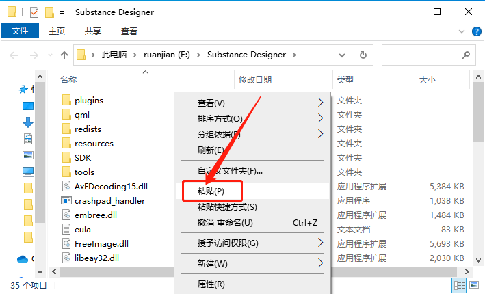The image size is (485, 294).
Task: Switch to the 主页 ribbon tab
Action: pos(57,31)
